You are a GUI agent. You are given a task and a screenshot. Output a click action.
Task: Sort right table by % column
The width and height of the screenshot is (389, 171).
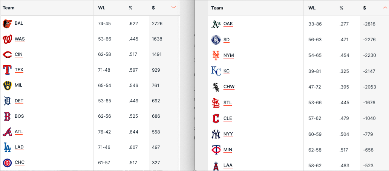tap(341, 8)
